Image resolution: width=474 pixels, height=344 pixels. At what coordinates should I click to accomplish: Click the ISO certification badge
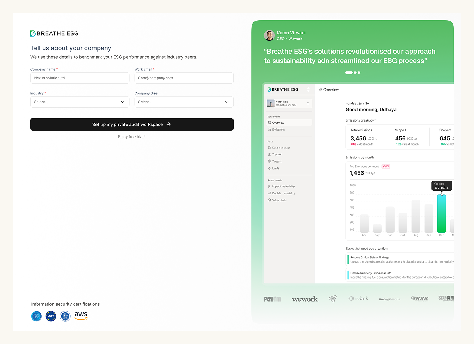[x=65, y=316]
